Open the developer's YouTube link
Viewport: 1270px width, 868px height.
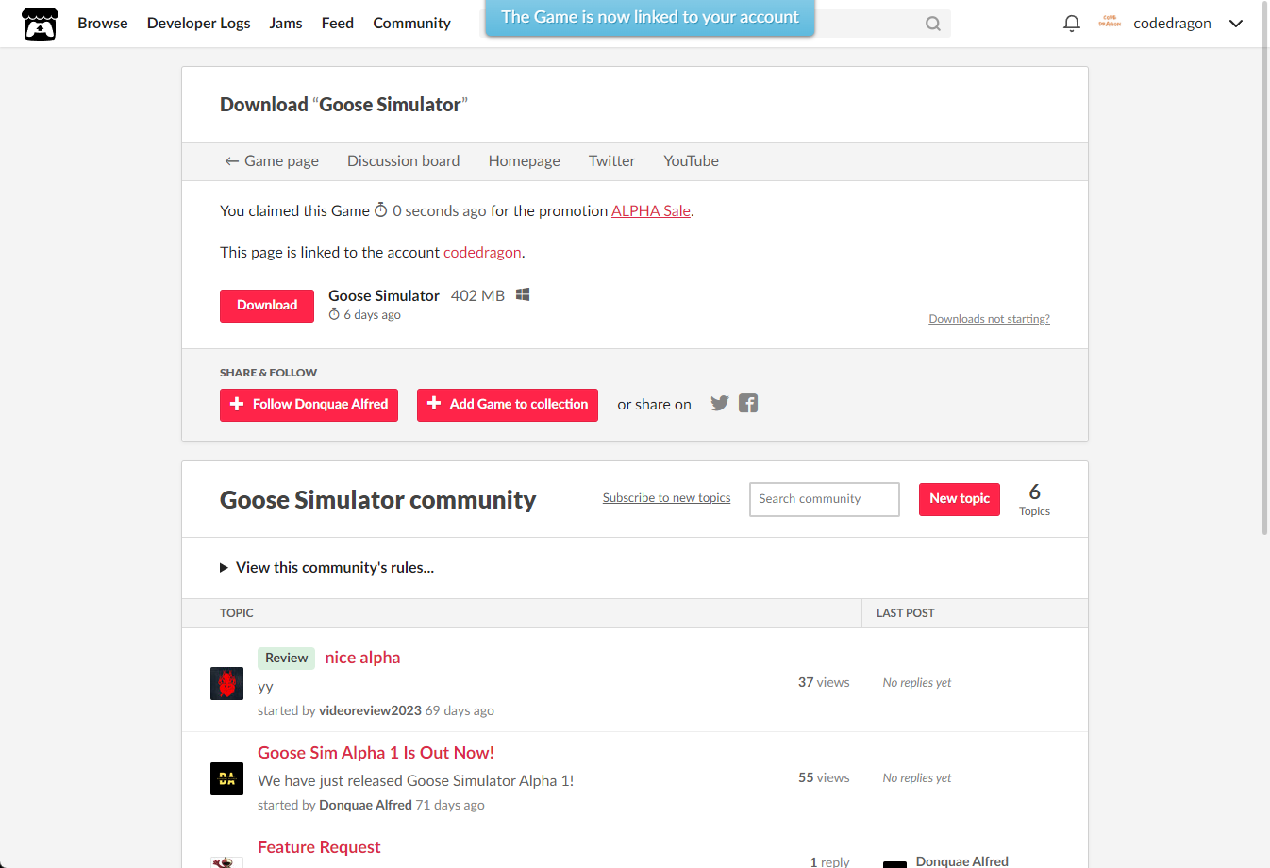pos(692,160)
